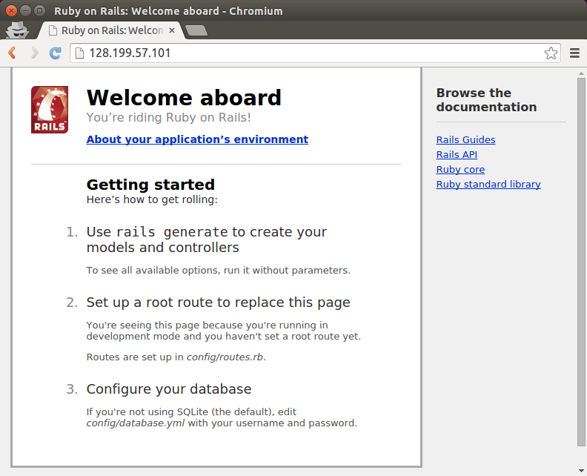
Task: Click step "Configure your database"
Action: coord(169,389)
